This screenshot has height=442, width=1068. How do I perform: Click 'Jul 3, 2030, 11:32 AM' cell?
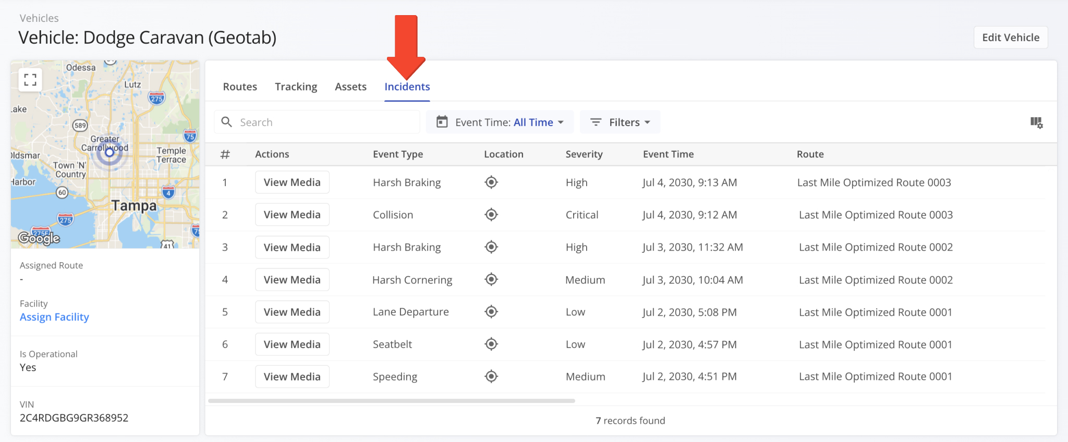(693, 247)
